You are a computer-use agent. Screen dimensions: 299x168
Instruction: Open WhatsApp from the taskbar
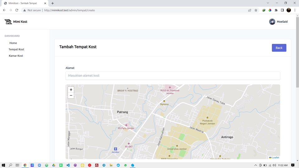tap(125, 165)
